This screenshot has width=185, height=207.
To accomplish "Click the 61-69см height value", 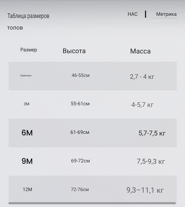I will (80, 132).
